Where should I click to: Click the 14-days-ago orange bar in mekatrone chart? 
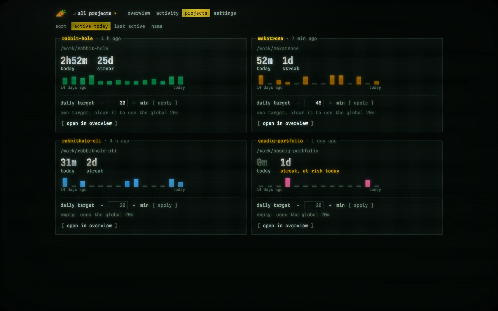(261, 80)
